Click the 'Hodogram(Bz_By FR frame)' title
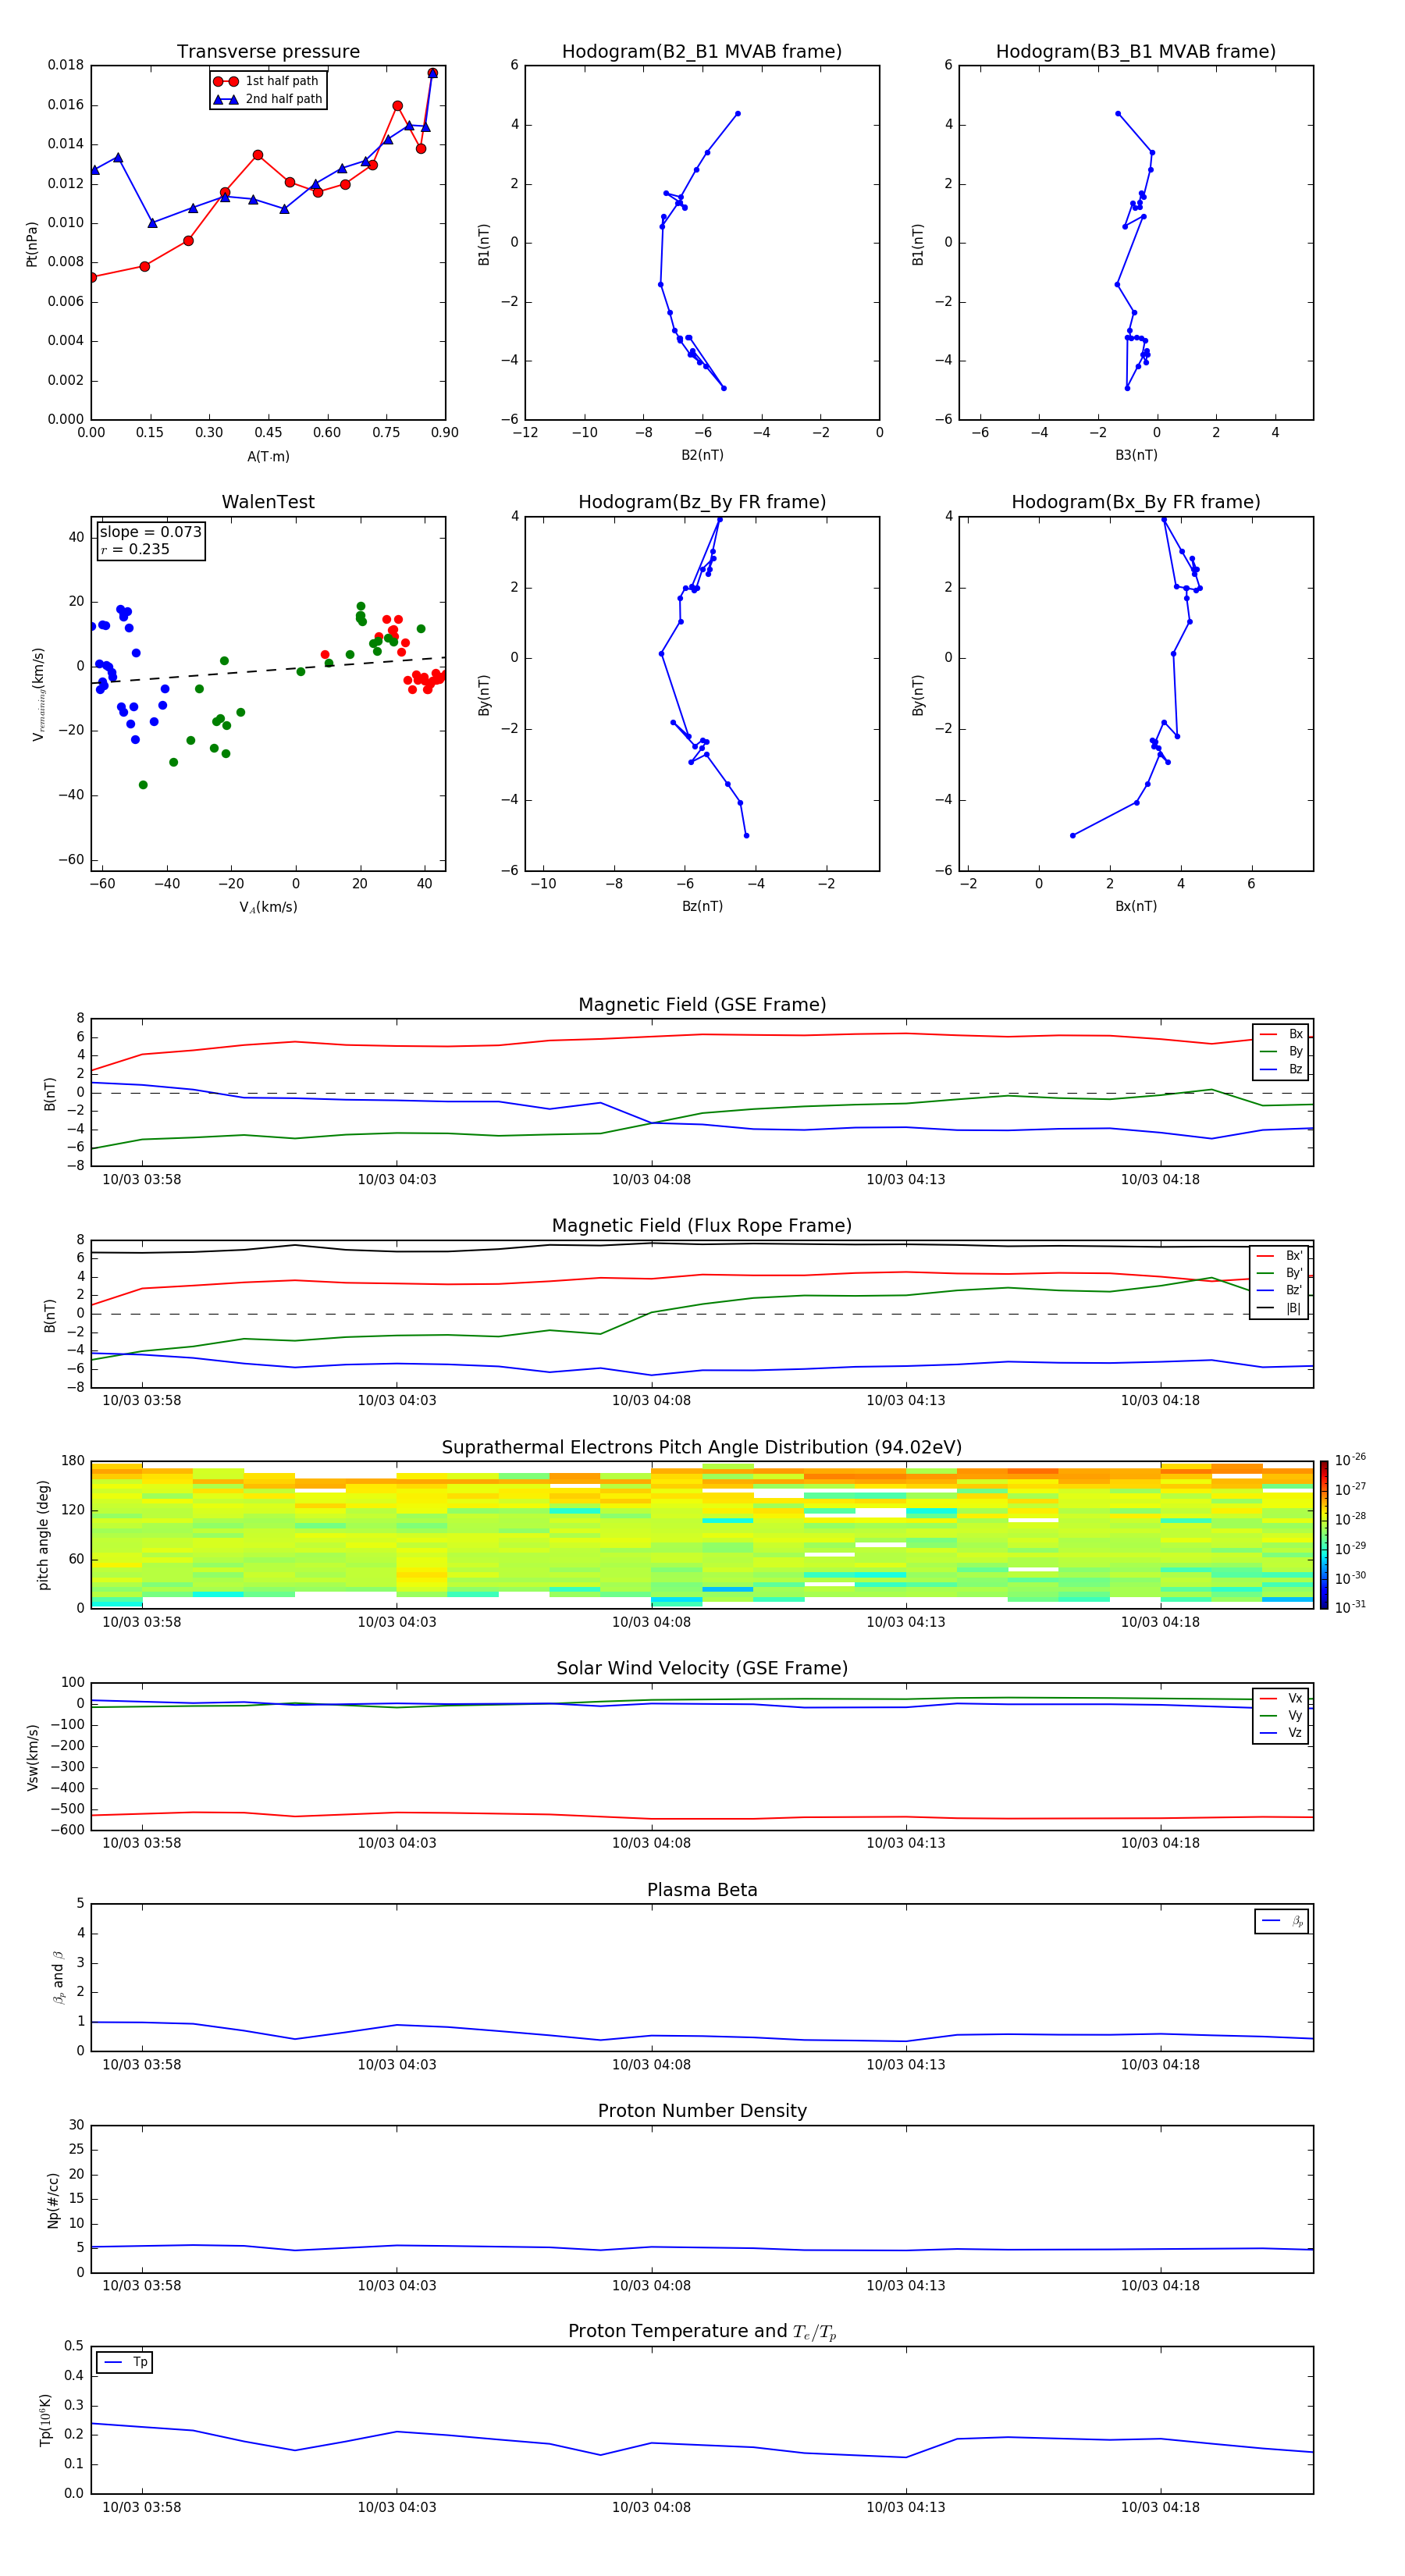The height and width of the screenshot is (2576, 1405). point(702,502)
